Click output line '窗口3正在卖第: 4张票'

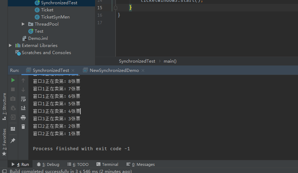click(57, 111)
